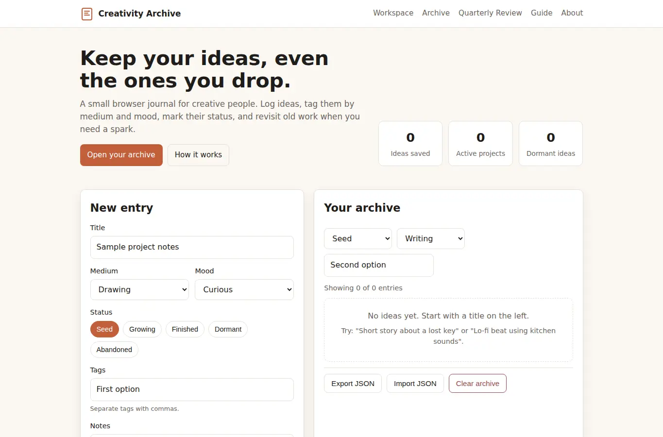Open the archive medium filter showing Writing
The width and height of the screenshot is (663, 437).
point(431,239)
